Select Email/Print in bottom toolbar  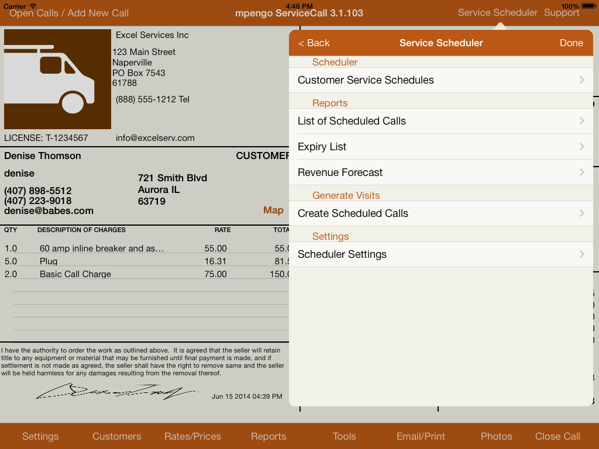click(x=421, y=436)
